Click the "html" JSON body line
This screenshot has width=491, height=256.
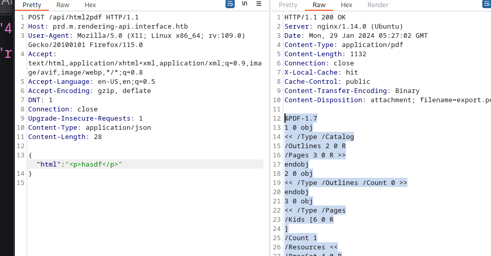(x=79, y=164)
